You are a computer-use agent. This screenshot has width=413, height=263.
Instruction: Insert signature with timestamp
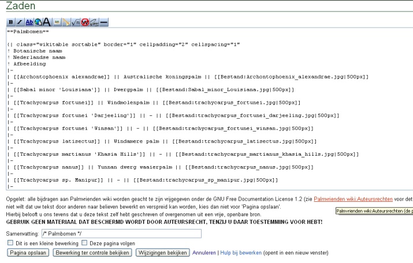(x=94, y=21)
